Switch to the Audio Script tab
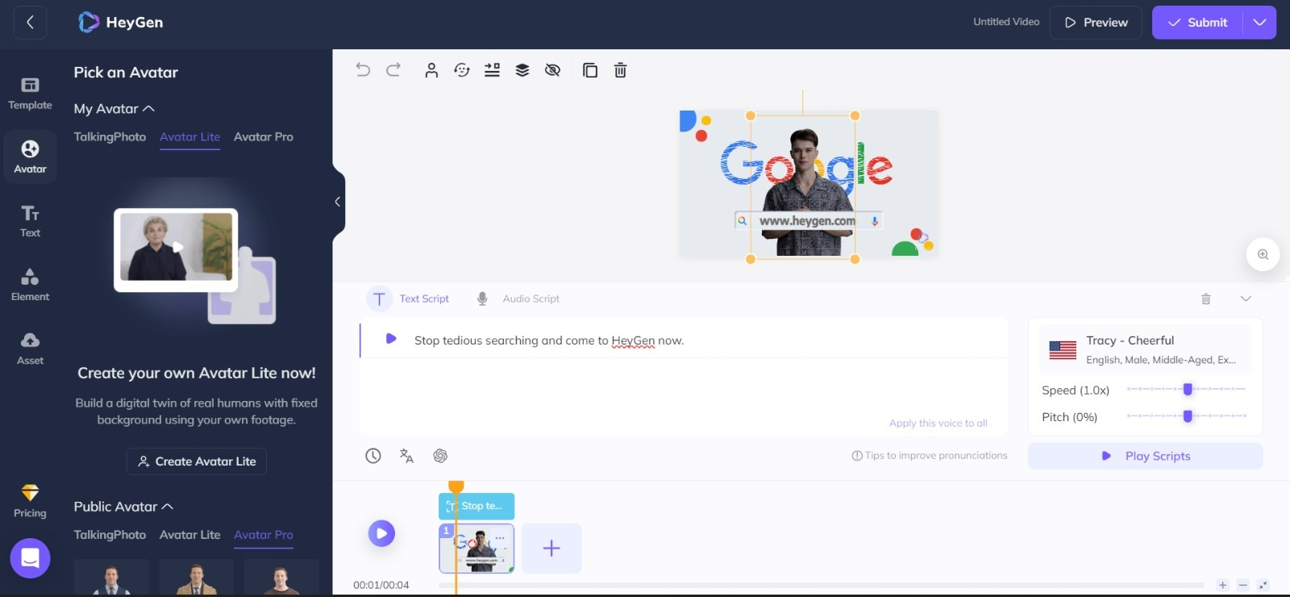1290x597 pixels. coord(518,298)
